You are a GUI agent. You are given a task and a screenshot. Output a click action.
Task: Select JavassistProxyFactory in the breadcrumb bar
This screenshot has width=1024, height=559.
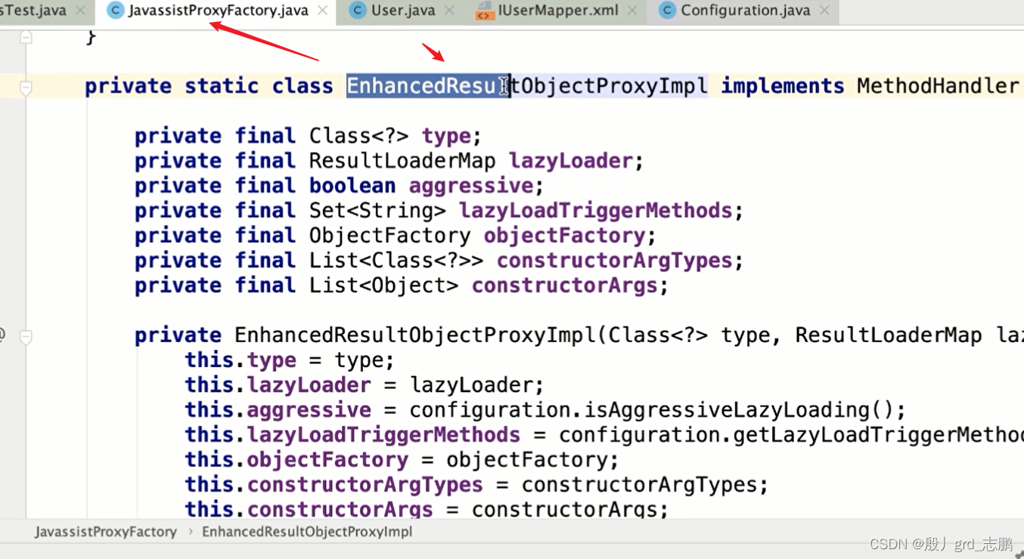pyautogui.click(x=106, y=532)
